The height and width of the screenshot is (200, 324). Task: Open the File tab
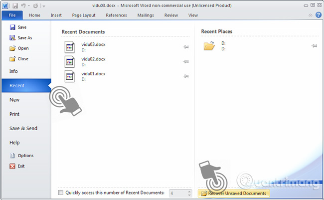12,15
